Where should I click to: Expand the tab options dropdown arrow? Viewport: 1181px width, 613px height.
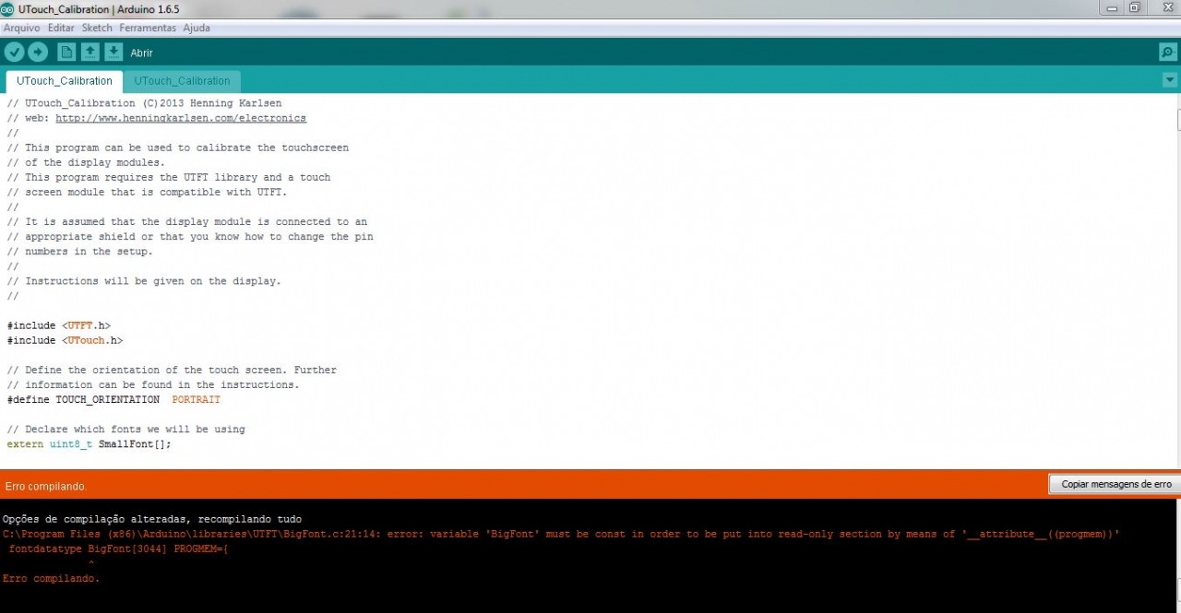click(x=1170, y=80)
